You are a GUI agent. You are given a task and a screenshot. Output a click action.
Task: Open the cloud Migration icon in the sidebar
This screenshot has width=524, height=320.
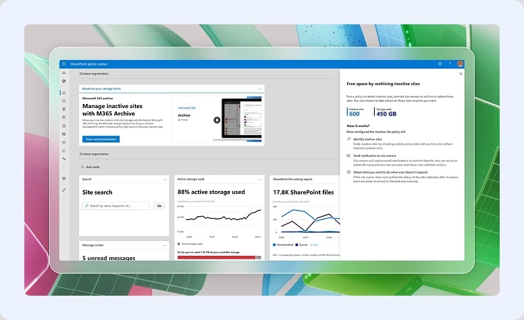coord(64,142)
